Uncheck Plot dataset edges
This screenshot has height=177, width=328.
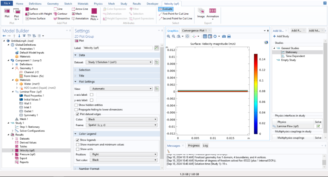coord(77,114)
